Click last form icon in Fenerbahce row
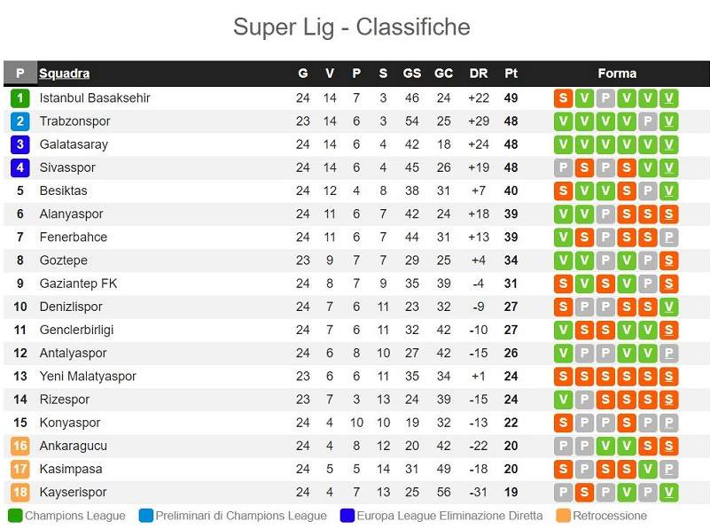This screenshot has width=710, height=529. [669, 237]
